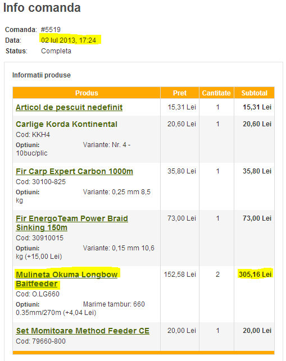Click the Completa order status text
This screenshot has width=286, height=361.
(56, 51)
